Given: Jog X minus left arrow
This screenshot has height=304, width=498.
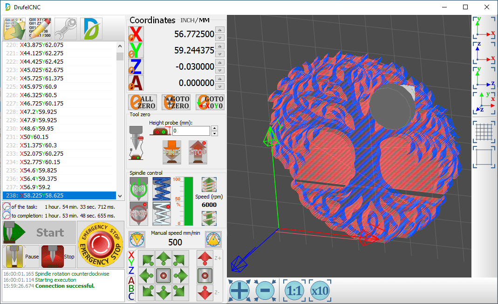Looking at the screenshot, I should (x=146, y=276).
